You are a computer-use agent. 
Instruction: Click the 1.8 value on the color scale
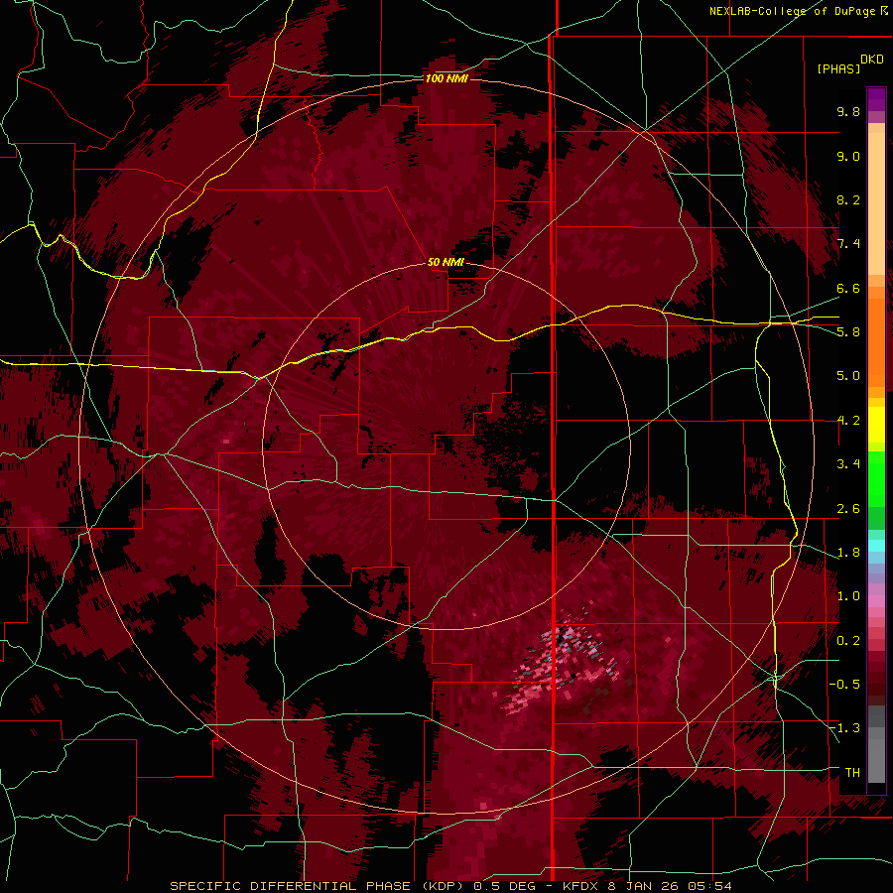pyautogui.click(x=848, y=553)
